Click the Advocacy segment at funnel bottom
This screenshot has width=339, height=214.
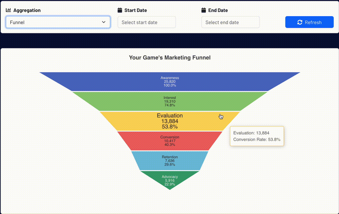(169, 180)
